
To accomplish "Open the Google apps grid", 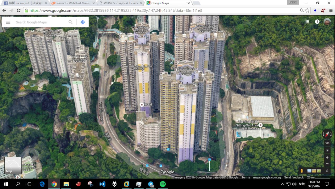I will coord(307,22).
